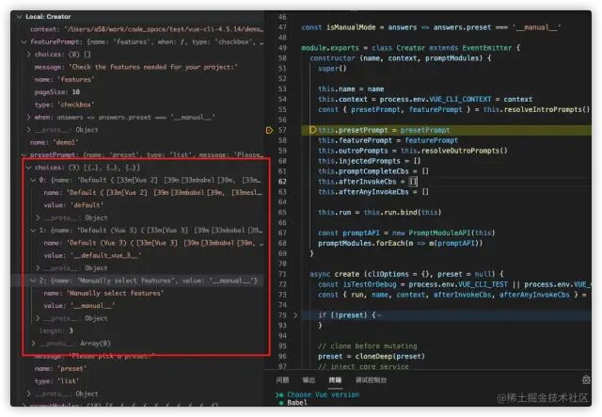The image size is (602, 417).
Task: Select the name: 'preset' row
Action: coord(60,369)
